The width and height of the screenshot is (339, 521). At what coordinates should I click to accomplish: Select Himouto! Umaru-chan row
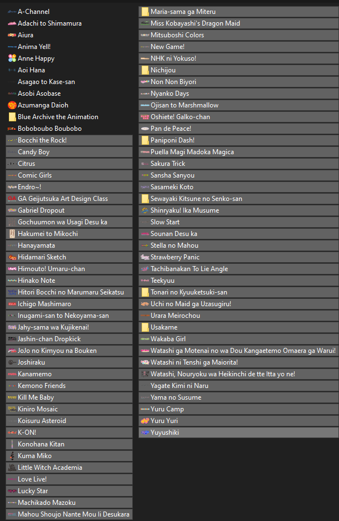coord(69,269)
